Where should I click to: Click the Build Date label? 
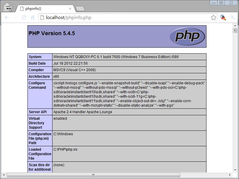[x=37, y=63]
